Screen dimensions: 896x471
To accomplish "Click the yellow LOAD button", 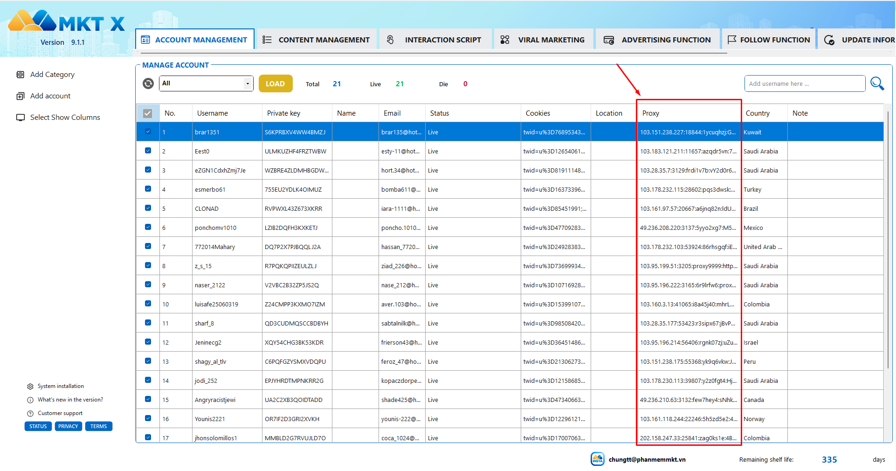I will pos(276,83).
